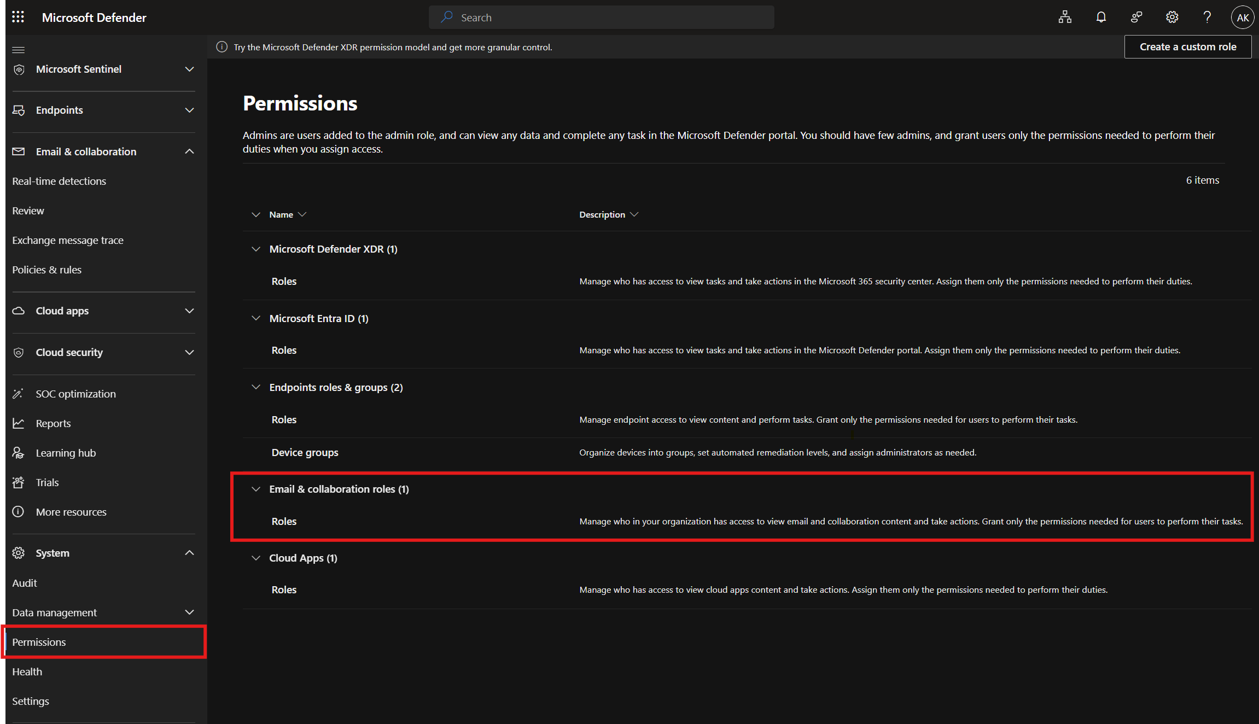The height and width of the screenshot is (724, 1259).
Task: Go to Audit under System
Action: click(25, 583)
